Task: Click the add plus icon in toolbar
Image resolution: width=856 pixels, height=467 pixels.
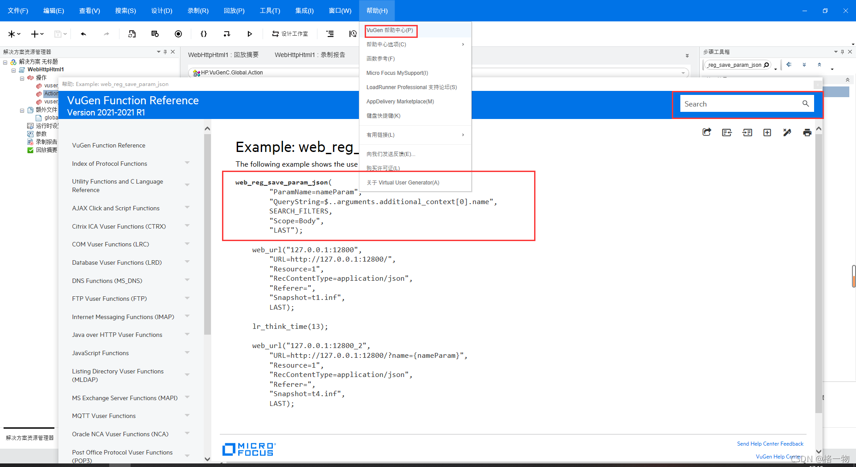Action: tap(35, 34)
